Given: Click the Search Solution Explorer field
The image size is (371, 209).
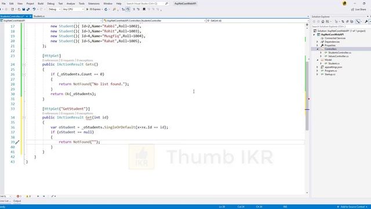Looking at the screenshot, I should click(x=340, y=27).
